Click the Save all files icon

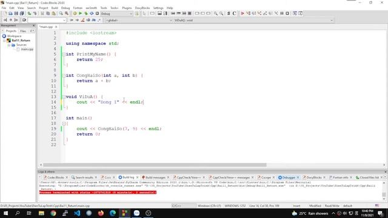pos(22,13)
